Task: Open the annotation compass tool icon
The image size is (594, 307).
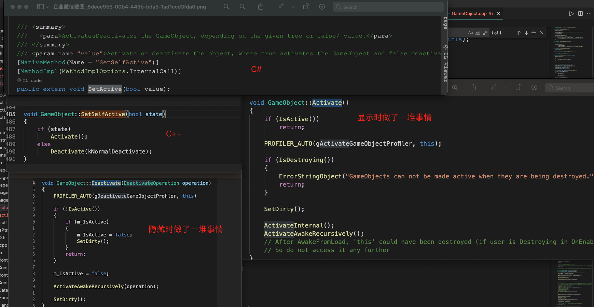Action: pyautogui.click(x=322, y=7)
